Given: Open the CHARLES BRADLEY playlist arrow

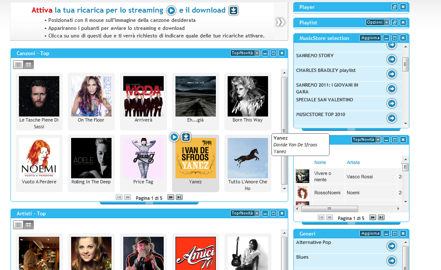Looking at the screenshot, I should click(391, 74).
